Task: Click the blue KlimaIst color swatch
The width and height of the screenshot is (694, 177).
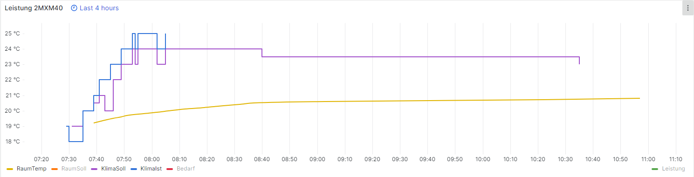Action: 135,169
